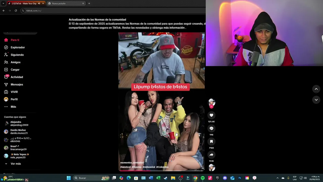This screenshot has width=323, height=182.
Task: Open Spotify from the taskbar
Action: point(203,178)
